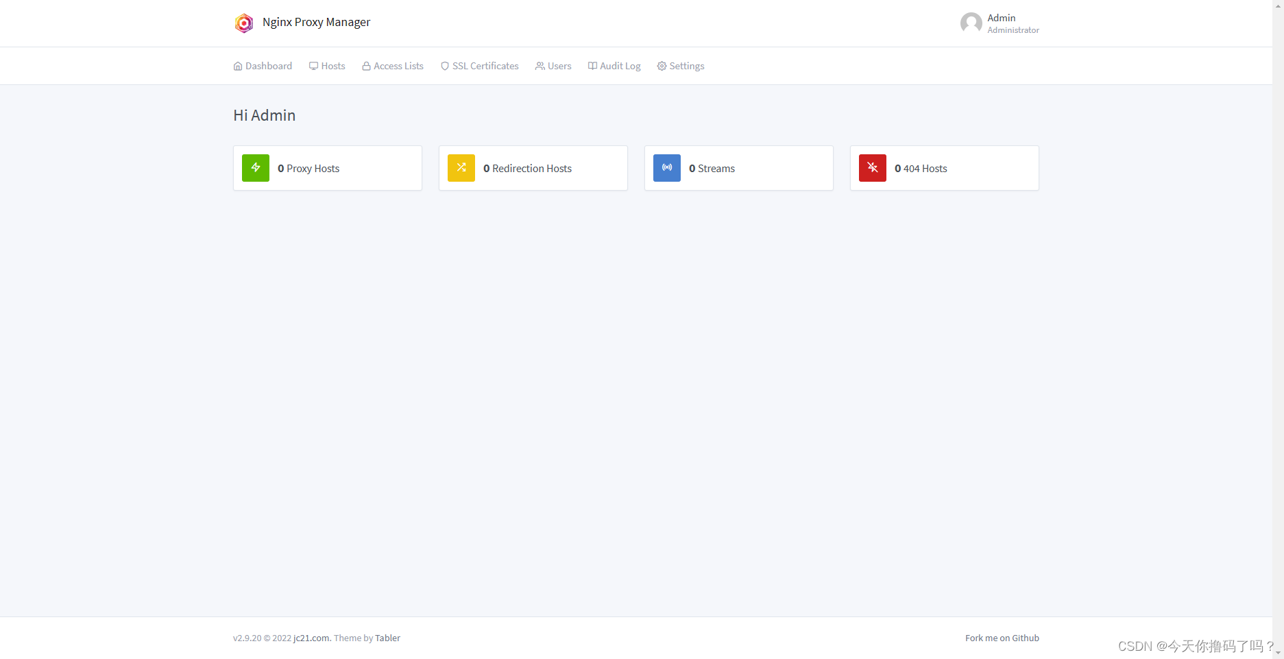Image resolution: width=1284 pixels, height=659 pixels.
Task: Click the monitor icon beside Hosts
Action: [313, 65]
